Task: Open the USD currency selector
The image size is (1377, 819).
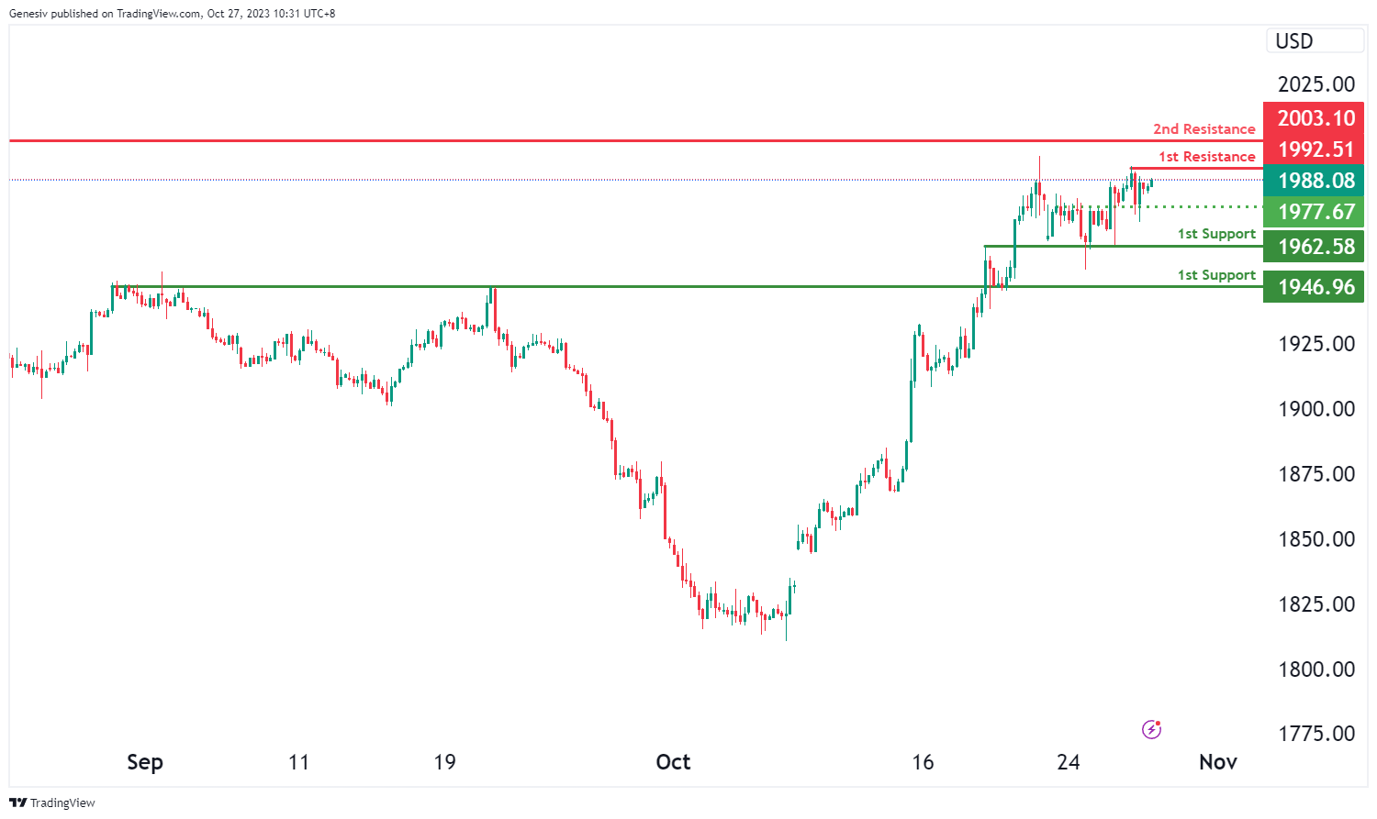Action: [x=1315, y=41]
